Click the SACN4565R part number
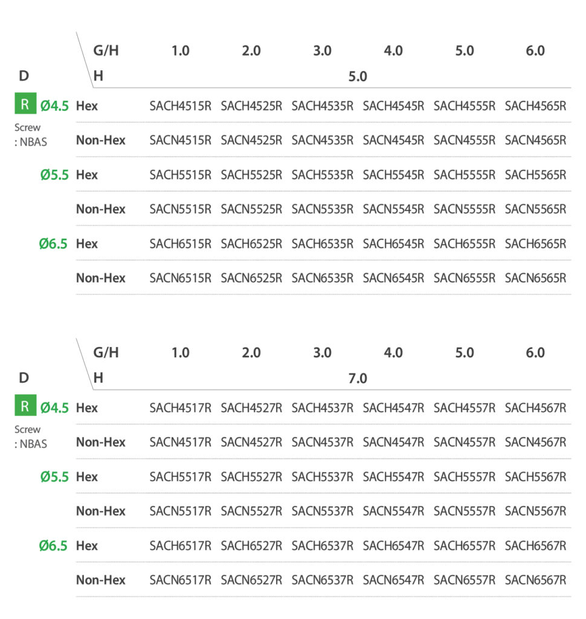Viewport: 586px width, 619px height. click(x=535, y=140)
